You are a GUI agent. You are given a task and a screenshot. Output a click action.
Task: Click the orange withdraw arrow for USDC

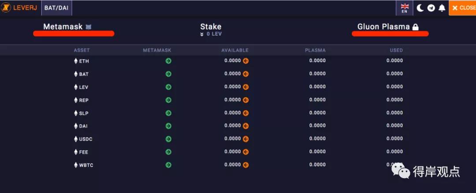click(x=245, y=139)
